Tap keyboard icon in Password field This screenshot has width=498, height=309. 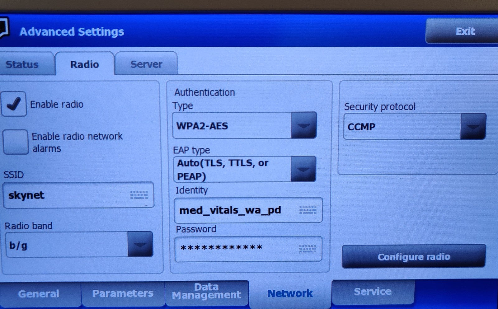pyautogui.click(x=308, y=248)
